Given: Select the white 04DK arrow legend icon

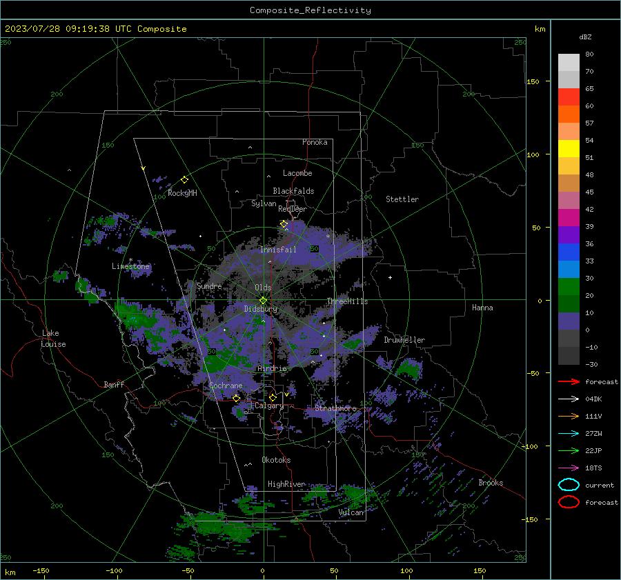Looking at the screenshot, I should (569, 399).
